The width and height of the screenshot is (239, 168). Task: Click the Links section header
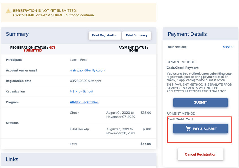(x=12, y=159)
